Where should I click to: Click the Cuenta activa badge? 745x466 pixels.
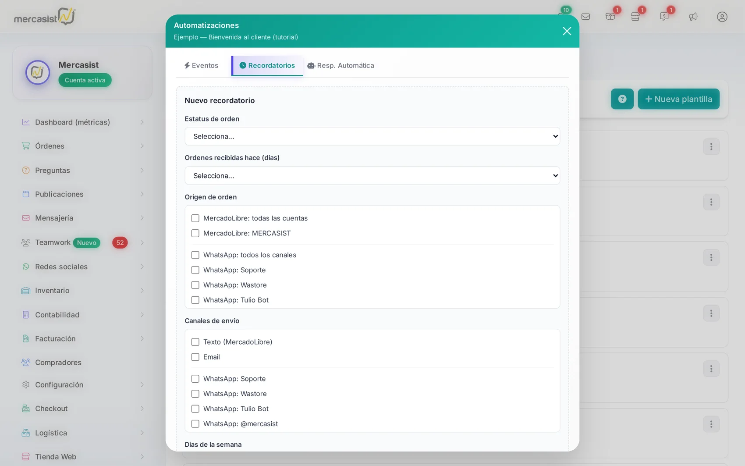(x=85, y=80)
